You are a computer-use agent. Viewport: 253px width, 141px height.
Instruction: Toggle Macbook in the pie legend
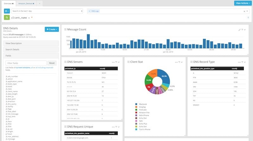click(141, 104)
